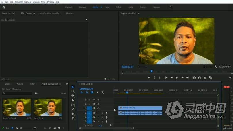The image size is (233, 131).
Task: Step back one frame
Action: coord(171,78)
